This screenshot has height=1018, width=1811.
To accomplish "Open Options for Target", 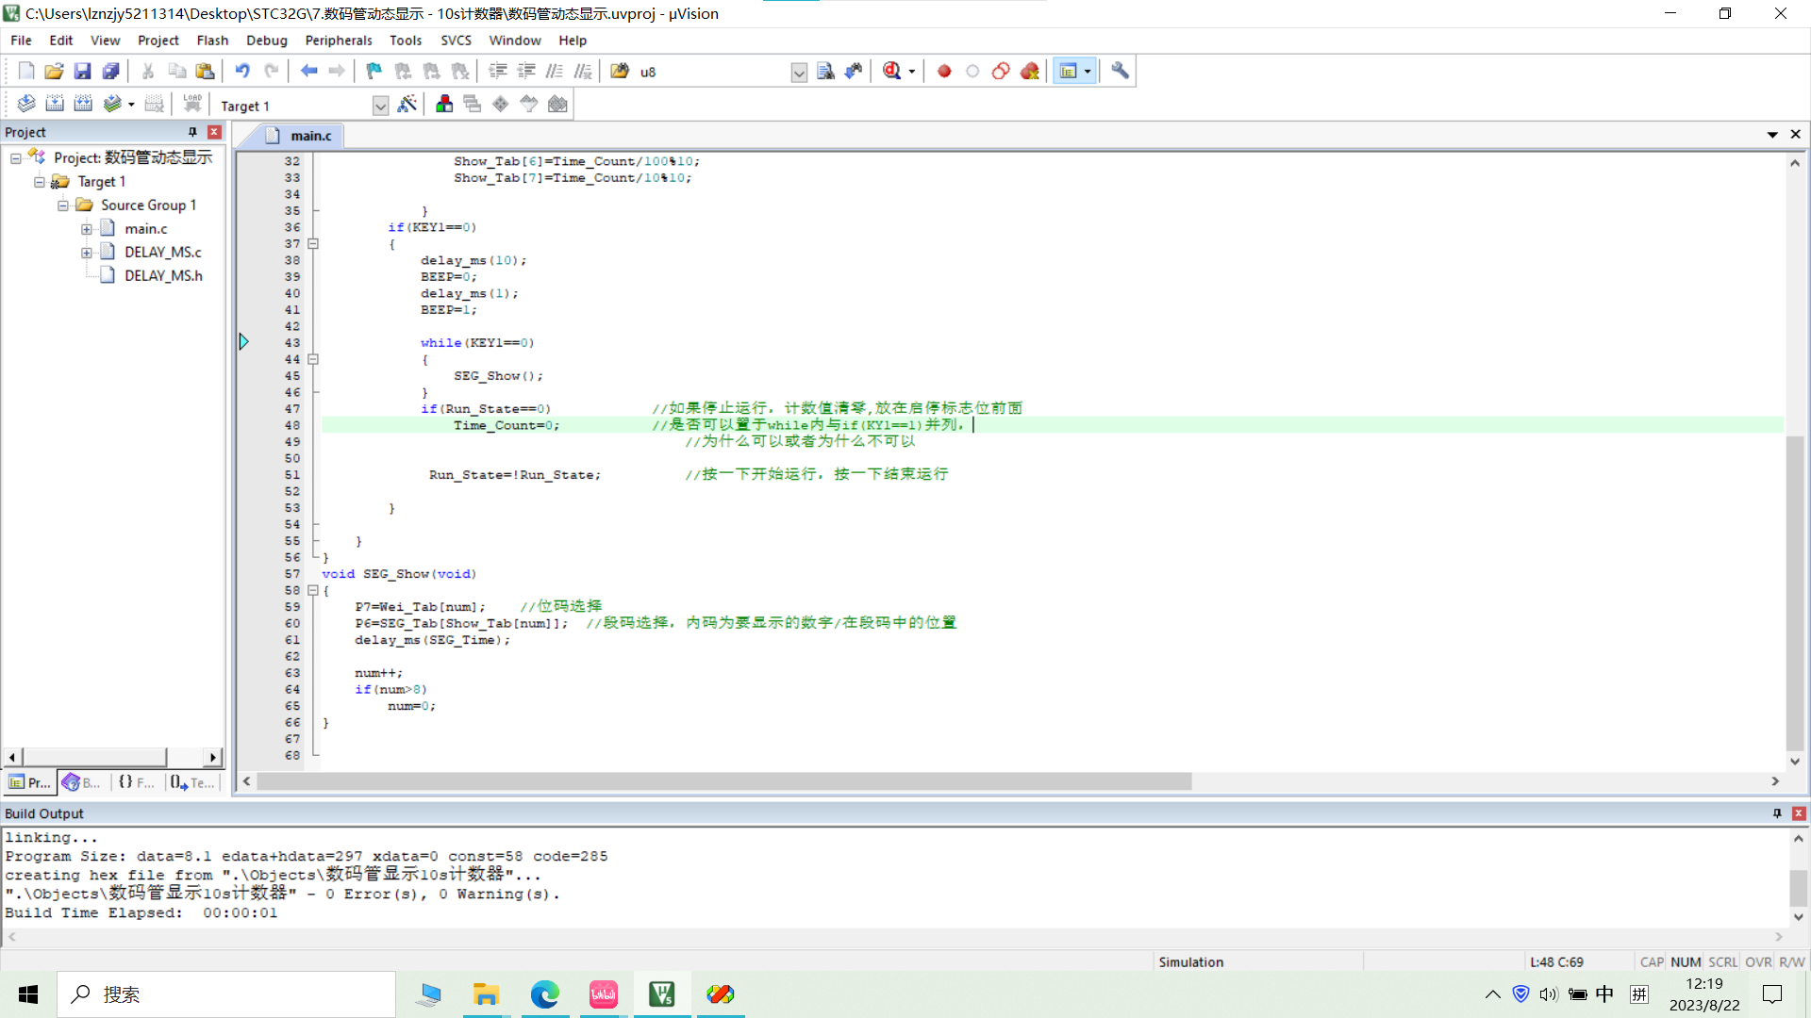I will point(407,105).
